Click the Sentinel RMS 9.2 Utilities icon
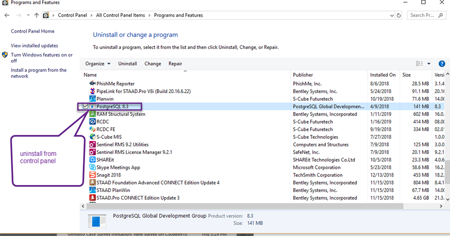 pyautogui.click(x=92, y=145)
